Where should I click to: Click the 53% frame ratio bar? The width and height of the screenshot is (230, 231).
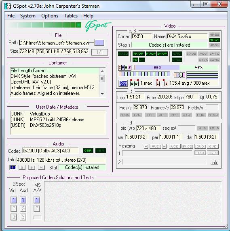[x=157, y=67]
